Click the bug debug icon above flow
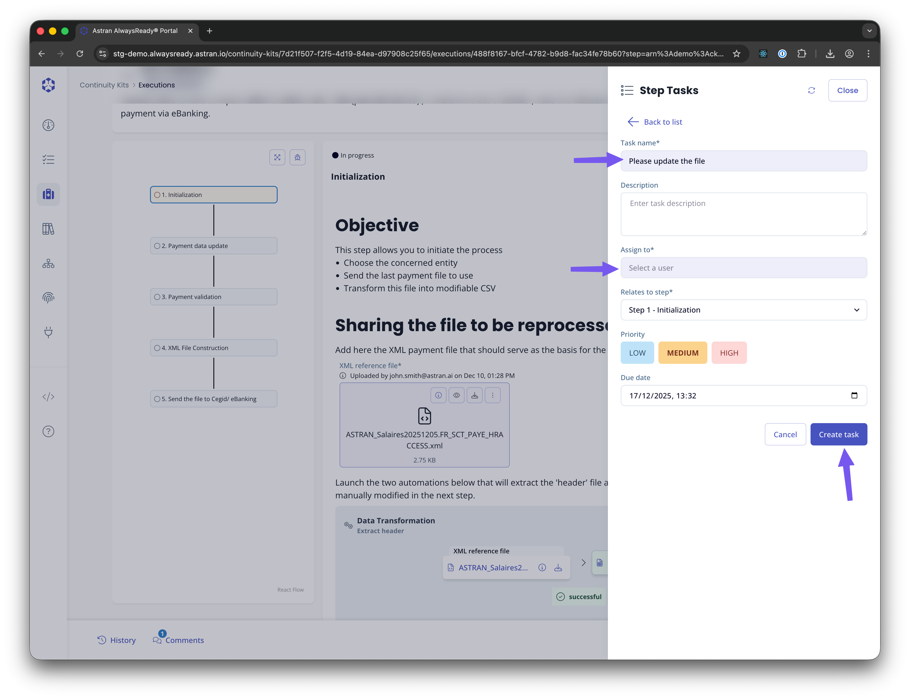The image size is (910, 699). click(297, 157)
